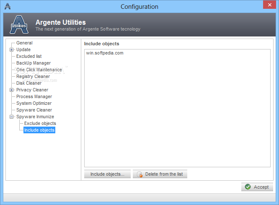
Task: Confirm settings with the Accept button
Action: pos(257,187)
